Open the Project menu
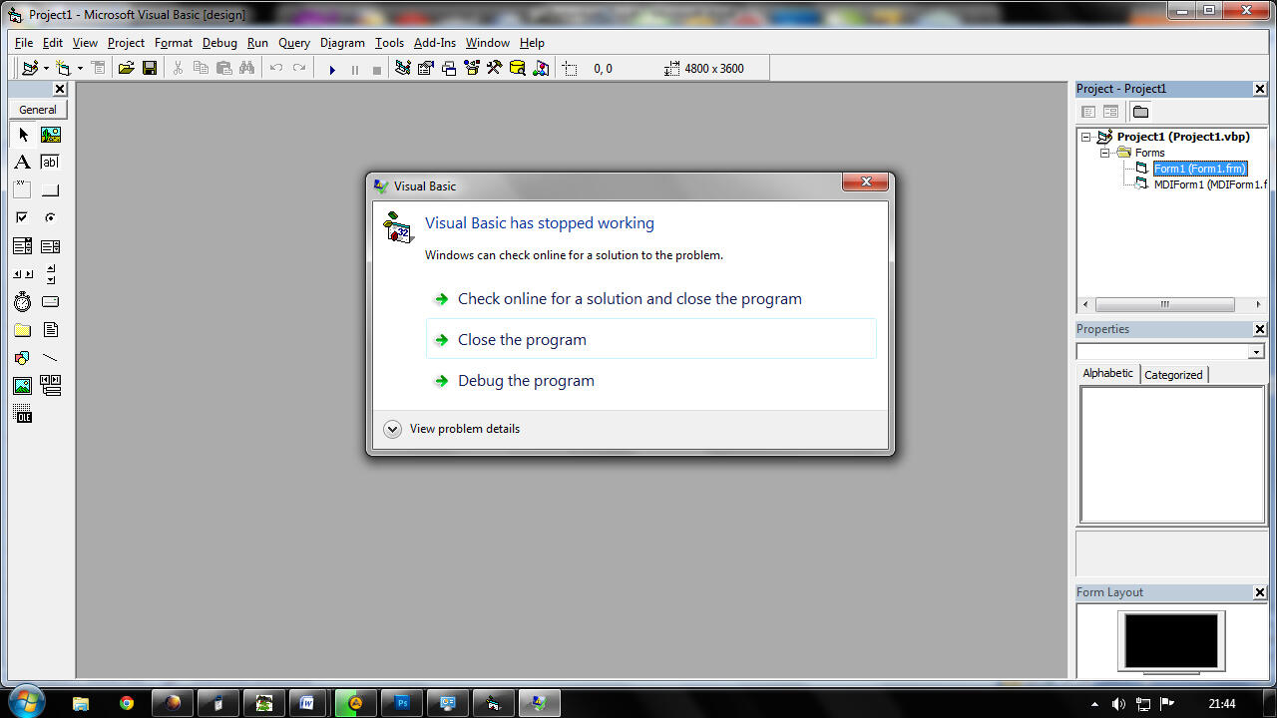The height and width of the screenshot is (718, 1277). click(x=126, y=43)
